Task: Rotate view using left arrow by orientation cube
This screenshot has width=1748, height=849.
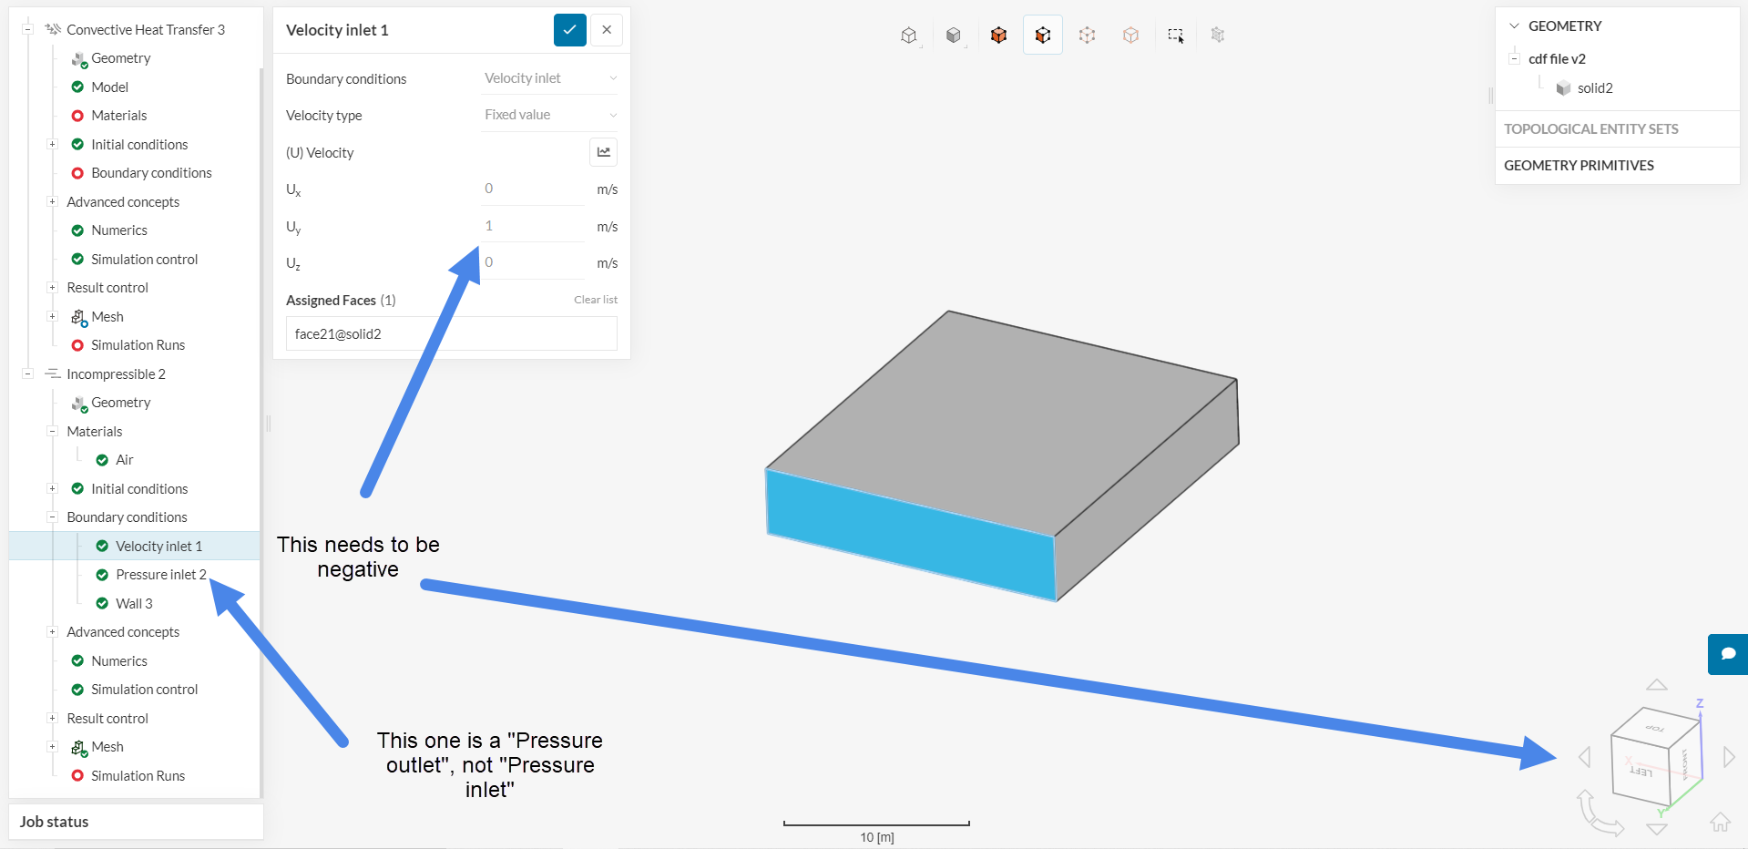Action: coord(1585,757)
